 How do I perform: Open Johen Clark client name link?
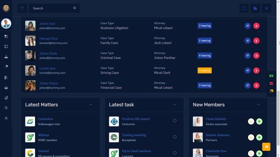[x=48, y=53]
